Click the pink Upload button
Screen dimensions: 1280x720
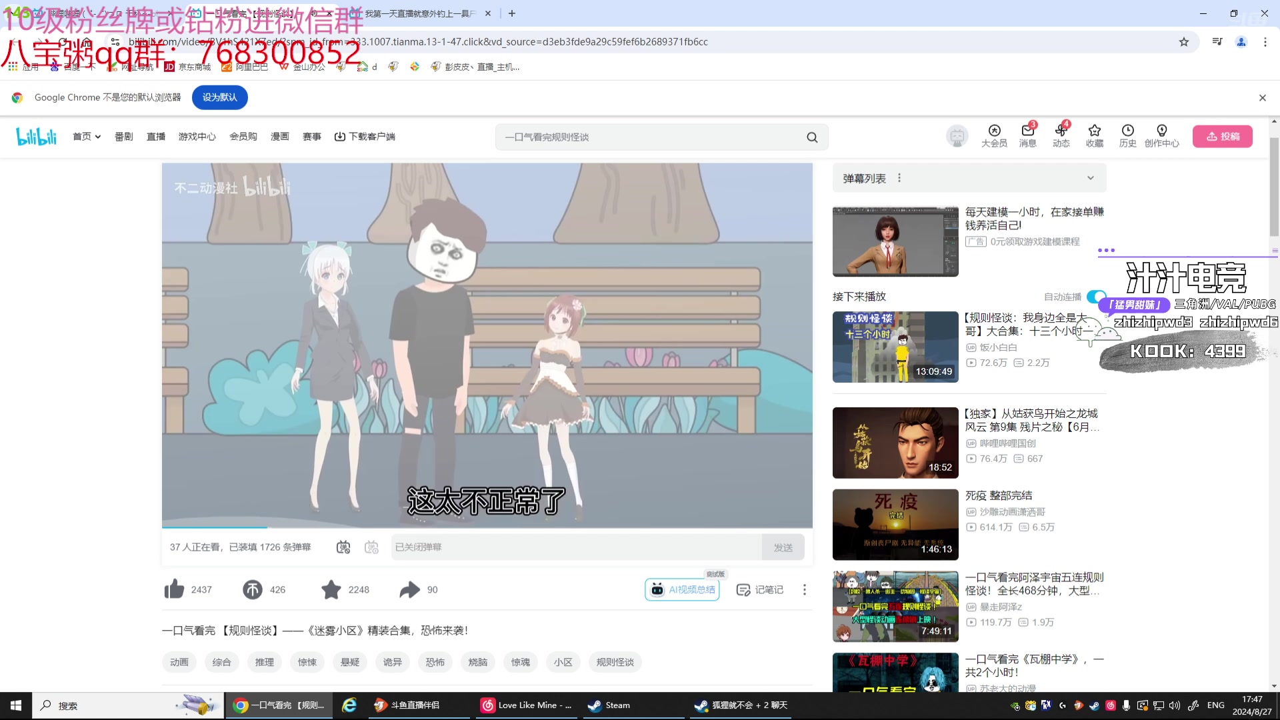coord(1222,137)
